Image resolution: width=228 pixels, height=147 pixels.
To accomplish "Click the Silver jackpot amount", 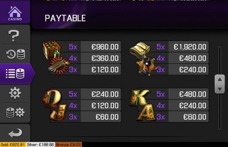I will 40,144.
